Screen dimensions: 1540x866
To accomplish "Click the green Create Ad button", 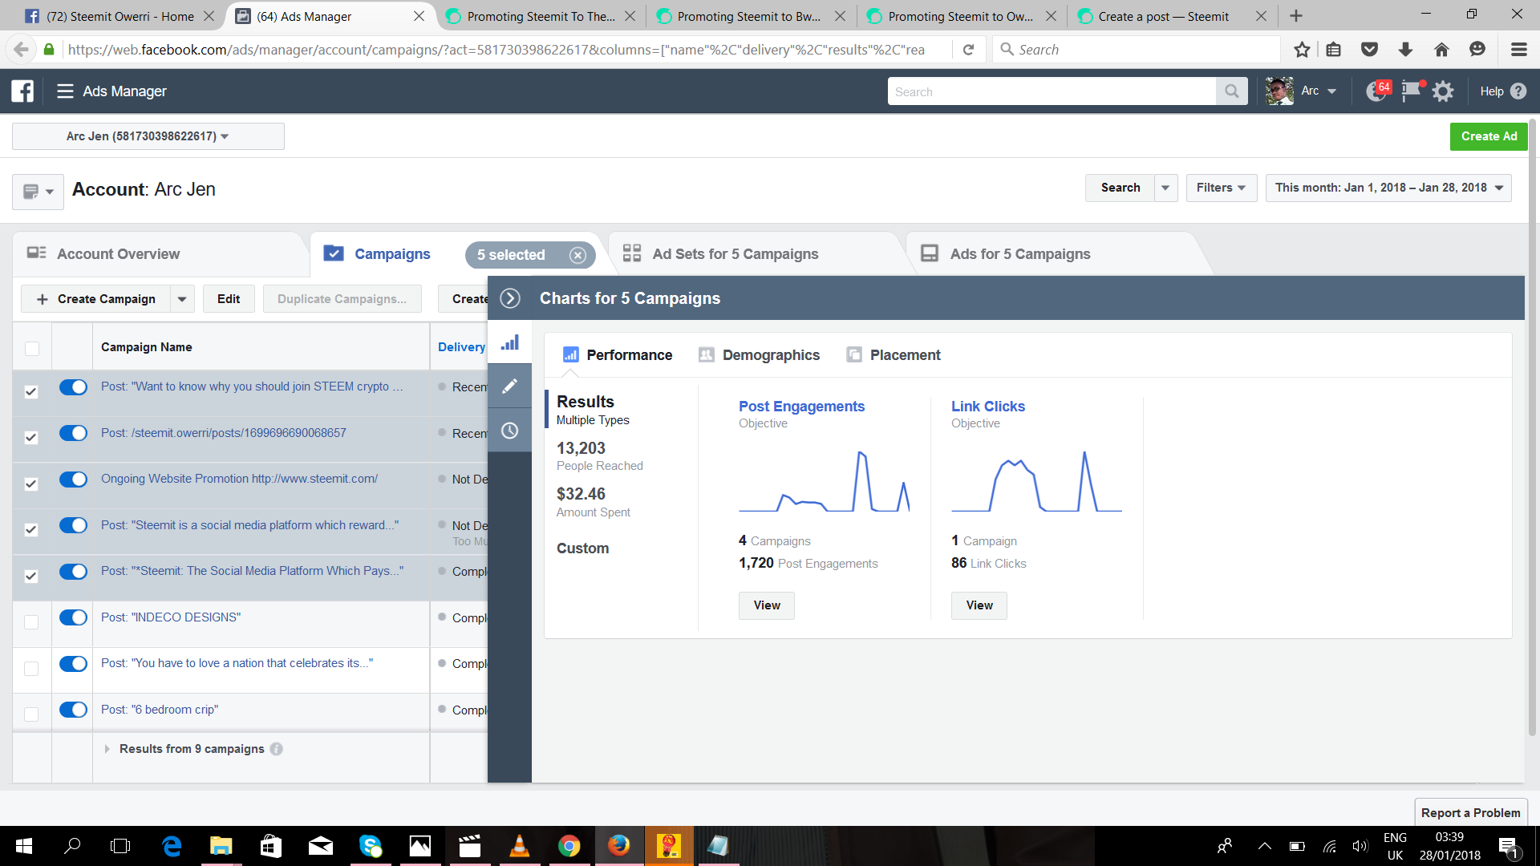I will pos(1489,136).
